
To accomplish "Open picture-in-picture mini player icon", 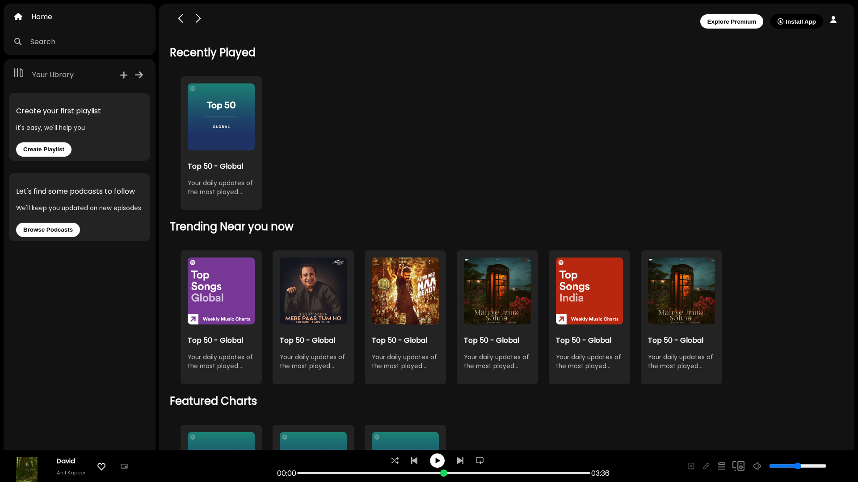I will click(124, 466).
